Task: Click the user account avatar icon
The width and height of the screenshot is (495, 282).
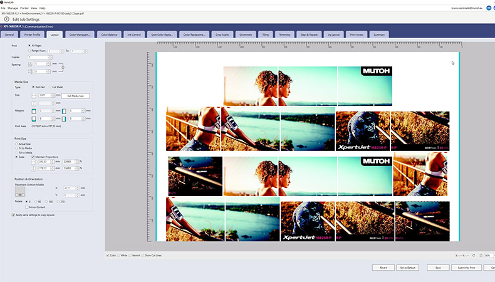Action: 489,8
